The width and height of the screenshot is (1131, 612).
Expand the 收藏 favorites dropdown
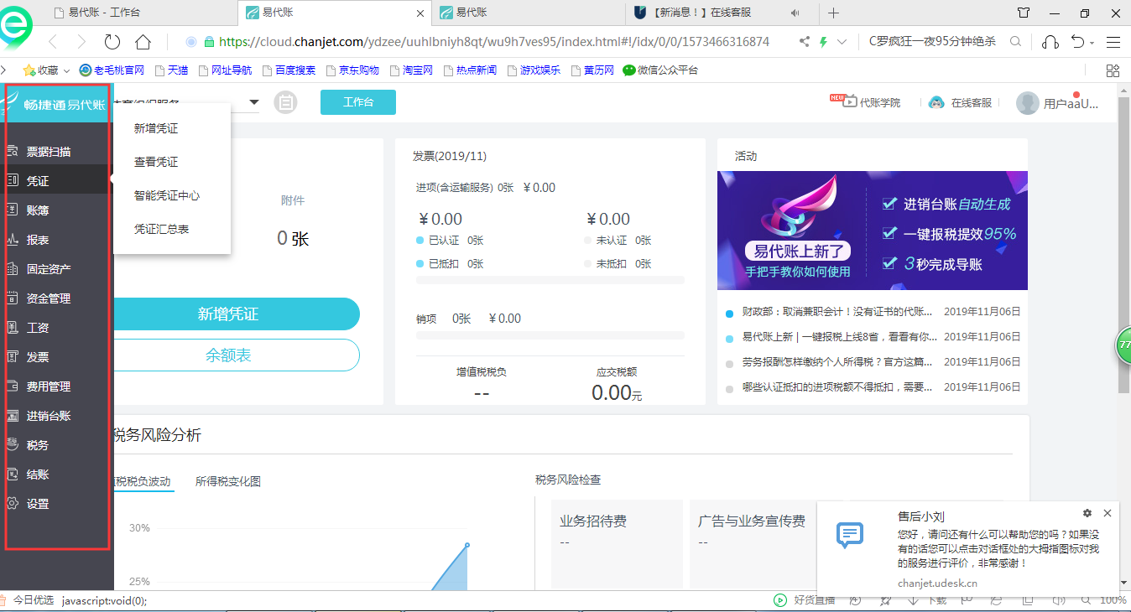point(67,70)
